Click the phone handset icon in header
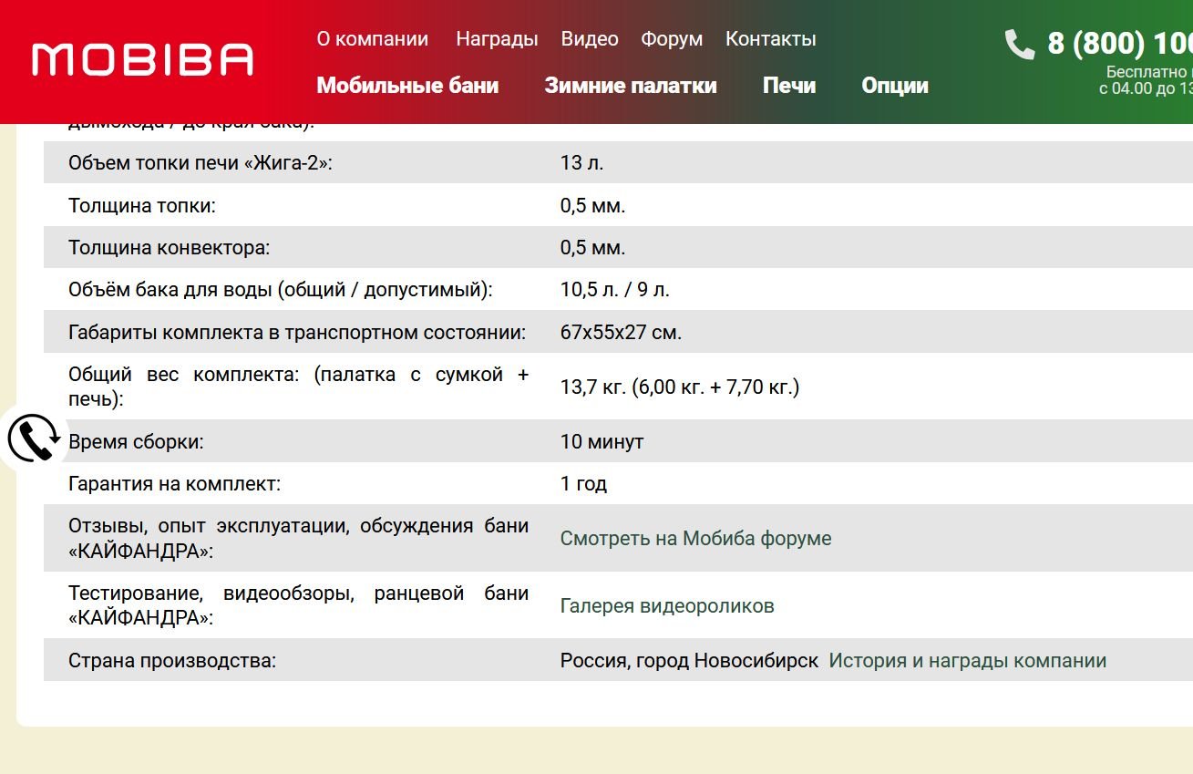This screenshot has height=774, width=1193. (1019, 44)
